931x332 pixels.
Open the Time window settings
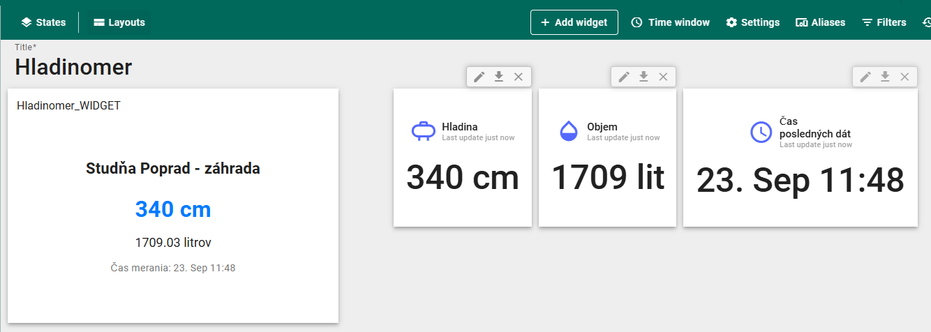[670, 22]
